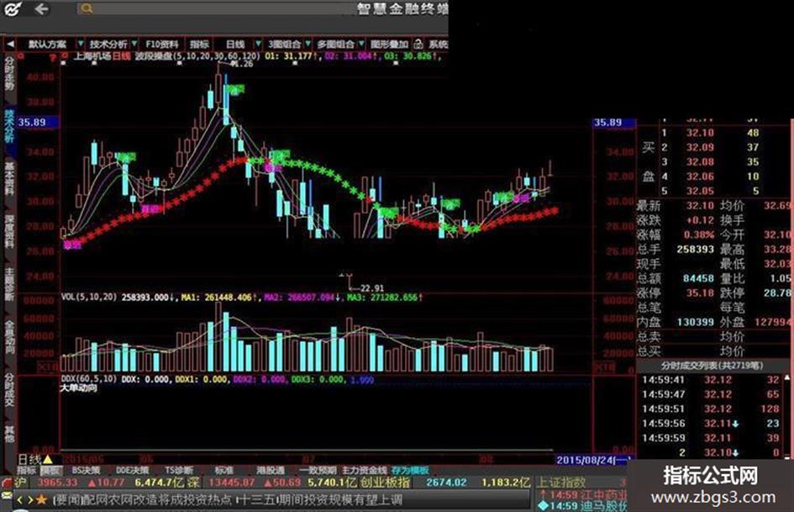This screenshot has width=794, height=512.
Task: Expand the 技术分析 dropdown arrow
Action: coord(134,44)
